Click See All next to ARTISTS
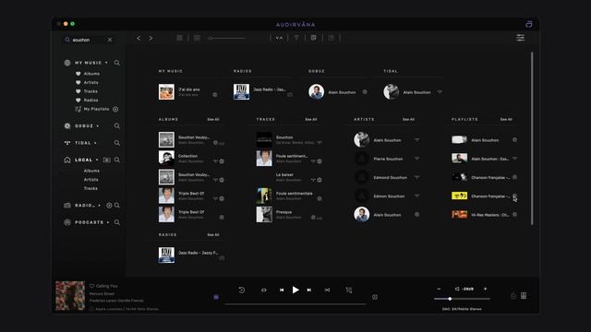The height and width of the screenshot is (332, 591). [408, 119]
